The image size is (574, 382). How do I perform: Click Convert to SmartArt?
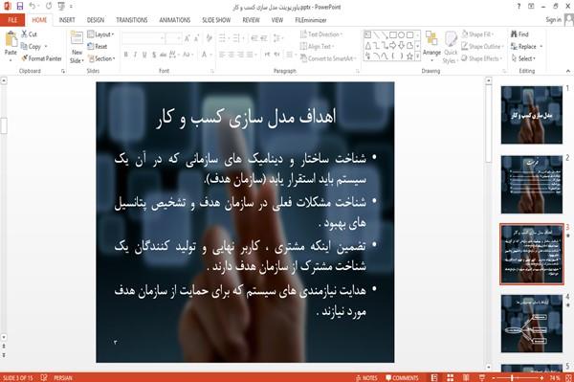327,58
